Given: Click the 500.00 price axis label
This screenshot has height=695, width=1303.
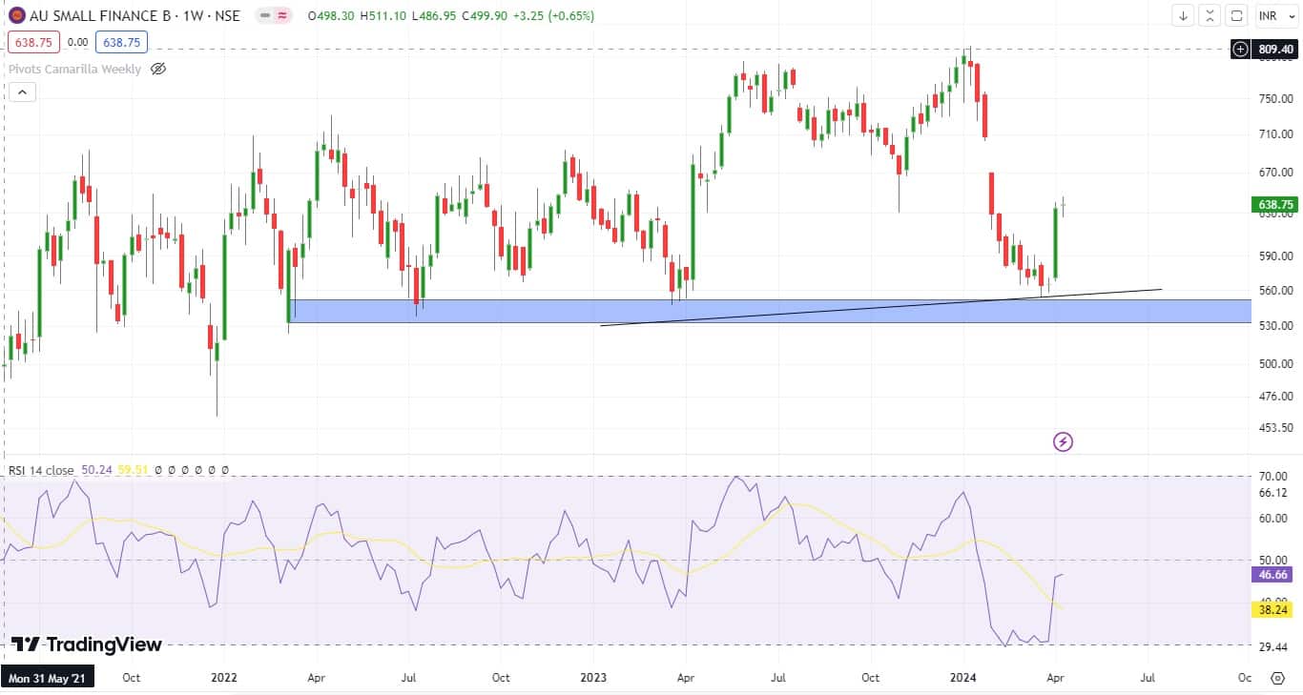Looking at the screenshot, I should pos(1275,363).
